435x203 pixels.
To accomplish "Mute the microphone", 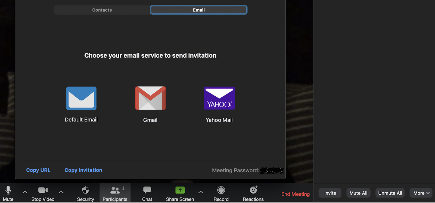I will (8, 193).
